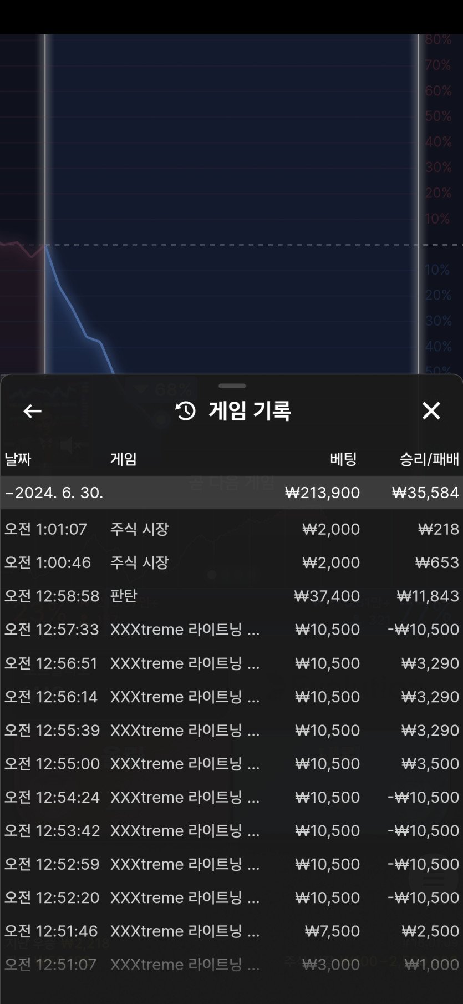Open the XXXtreme record at 12:55:00
This screenshot has height=1004, width=463.
(x=232, y=764)
